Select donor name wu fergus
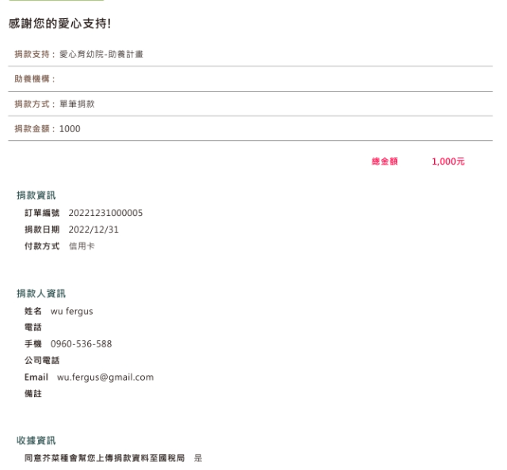This screenshot has height=470, width=507. click(71, 311)
